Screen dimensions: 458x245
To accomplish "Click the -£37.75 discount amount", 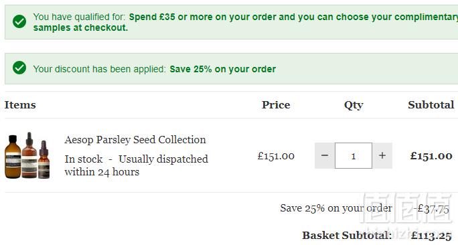I will pyautogui.click(x=431, y=208).
